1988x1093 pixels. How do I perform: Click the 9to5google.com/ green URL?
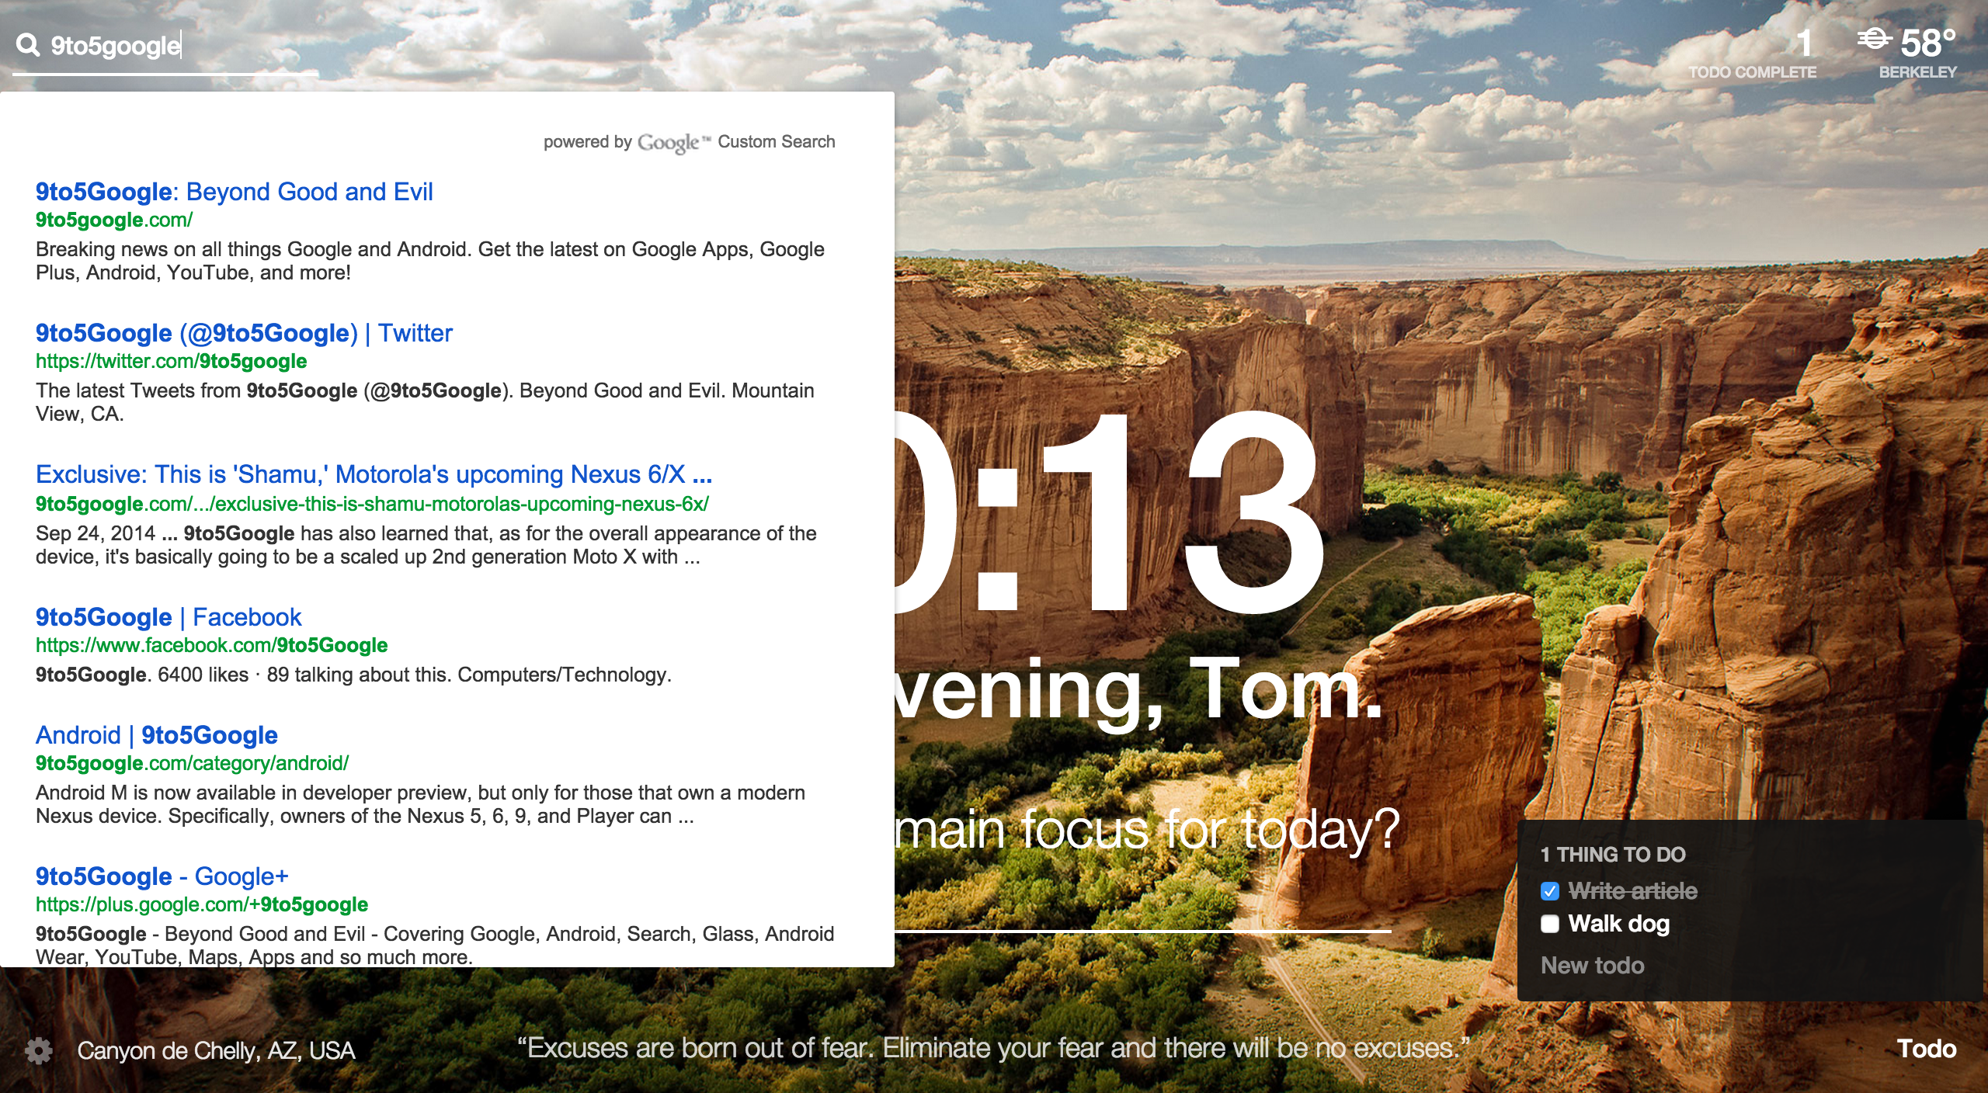point(114,220)
